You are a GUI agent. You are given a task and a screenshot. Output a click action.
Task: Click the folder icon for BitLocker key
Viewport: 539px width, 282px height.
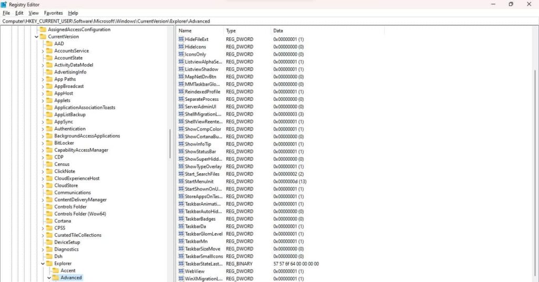[x=49, y=143]
